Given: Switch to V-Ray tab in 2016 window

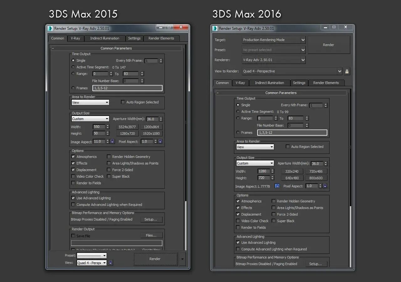Looking at the screenshot, I should [240, 83].
